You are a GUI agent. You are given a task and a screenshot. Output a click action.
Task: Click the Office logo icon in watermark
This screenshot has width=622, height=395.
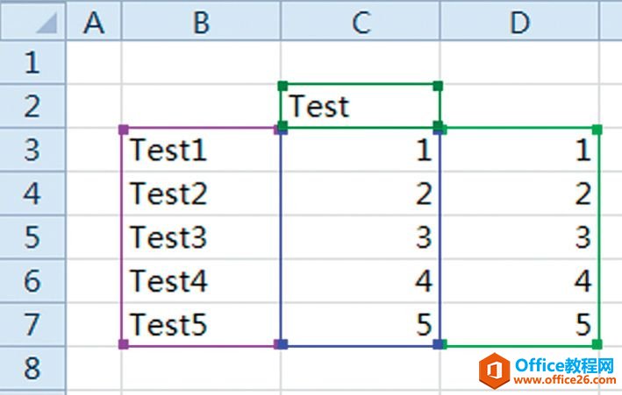click(494, 371)
